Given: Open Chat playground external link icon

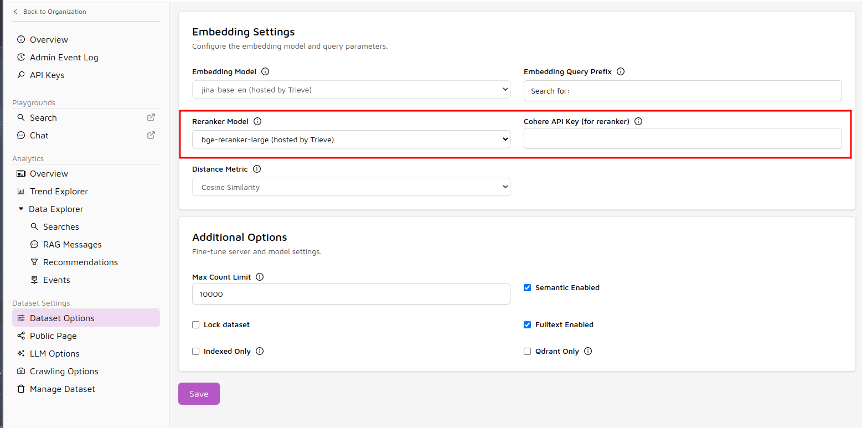Looking at the screenshot, I should point(151,135).
